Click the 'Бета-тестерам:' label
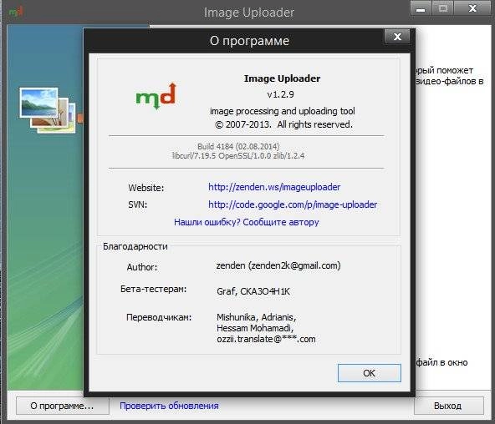 (153, 289)
